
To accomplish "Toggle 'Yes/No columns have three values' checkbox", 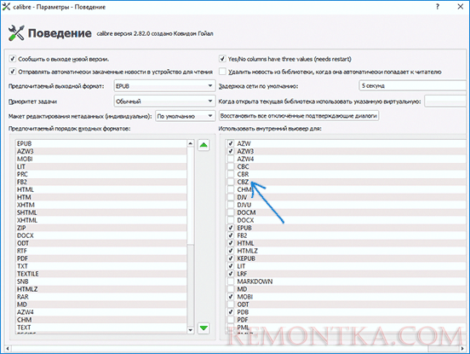I will (x=222, y=59).
